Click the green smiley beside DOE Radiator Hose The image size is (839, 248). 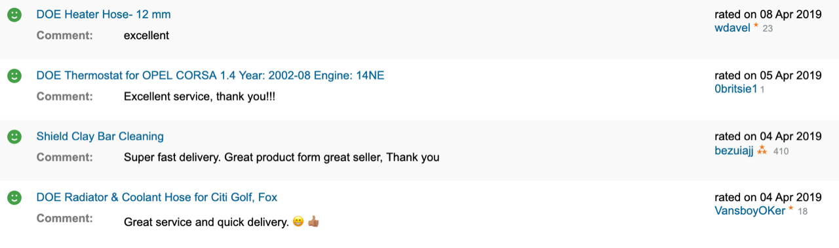tap(14, 198)
